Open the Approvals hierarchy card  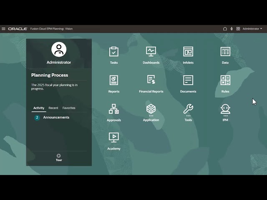(x=114, y=112)
